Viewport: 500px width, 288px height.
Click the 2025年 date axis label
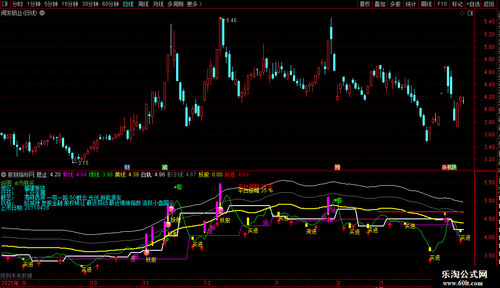10,283
